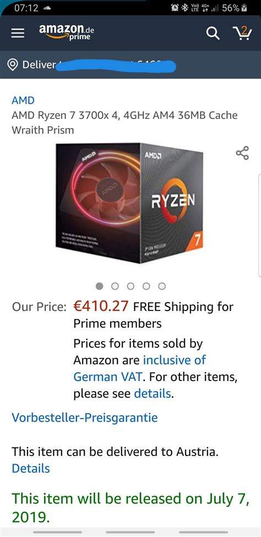The image size is (261, 537).
Task: Open the AMD brand link
Action: pos(23,100)
